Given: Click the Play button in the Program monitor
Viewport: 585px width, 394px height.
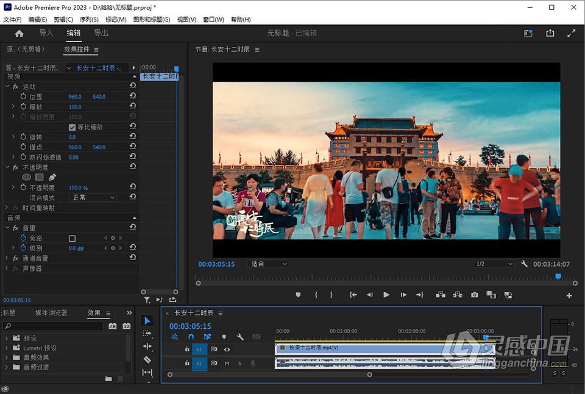Looking at the screenshot, I should 386,295.
